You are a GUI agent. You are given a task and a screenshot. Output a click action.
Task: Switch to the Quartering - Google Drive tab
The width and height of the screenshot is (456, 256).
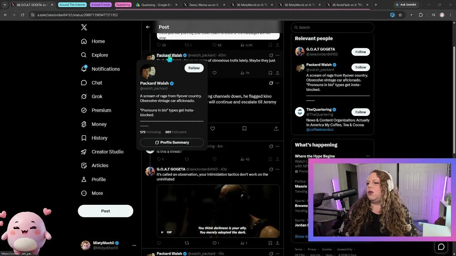[x=157, y=5]
